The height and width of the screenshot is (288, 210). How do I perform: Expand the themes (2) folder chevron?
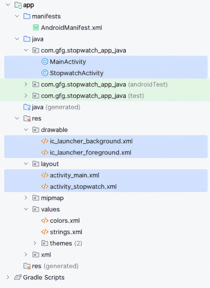coord(35,243)
